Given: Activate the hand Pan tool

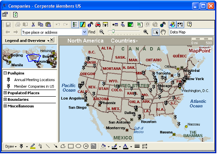Looking at the screenshot, I should coord(163,32).
